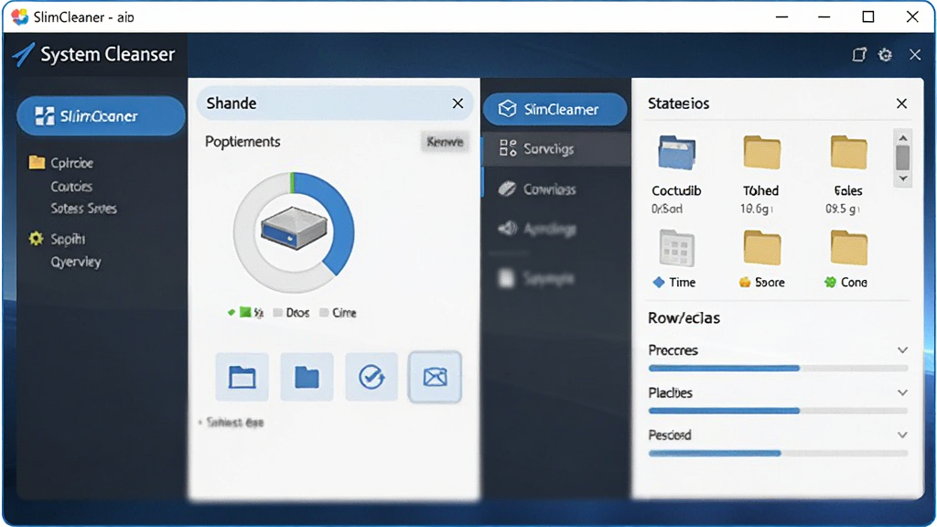This screenshot has width=937, height=527.
Task: Click the green Cone label
Action: [845, 282]
